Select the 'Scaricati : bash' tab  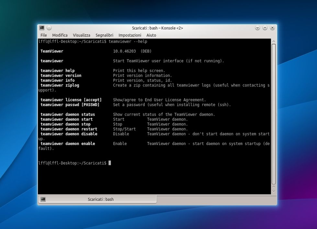click(x=97, y=199)
